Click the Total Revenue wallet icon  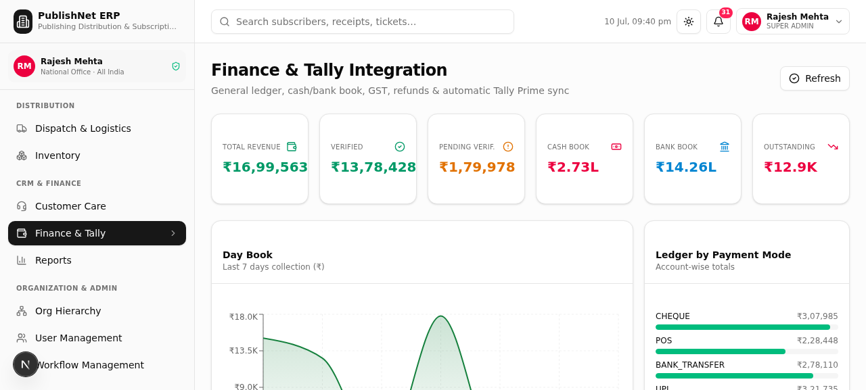(292, 147)
